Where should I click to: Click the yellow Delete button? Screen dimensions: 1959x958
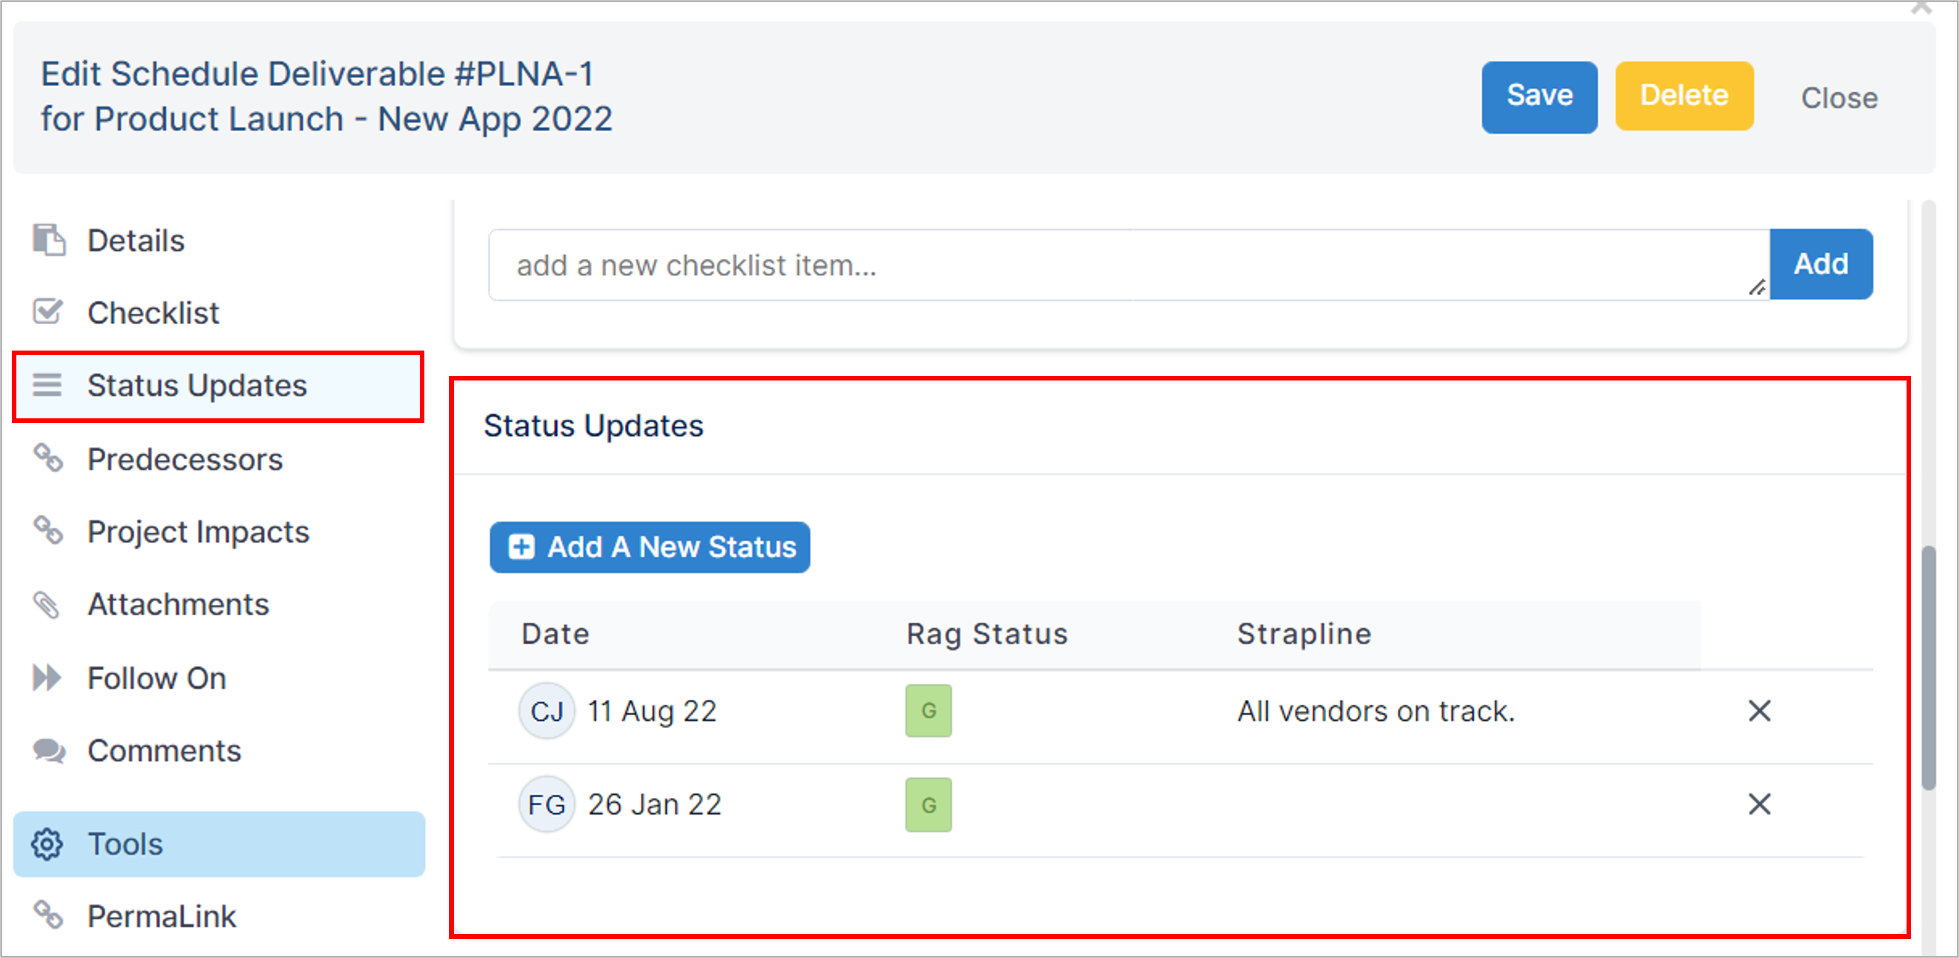(1684, 96)
